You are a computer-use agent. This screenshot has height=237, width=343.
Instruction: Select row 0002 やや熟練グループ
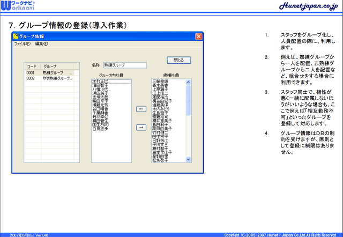pyautogui.click(x=48, y=78)
